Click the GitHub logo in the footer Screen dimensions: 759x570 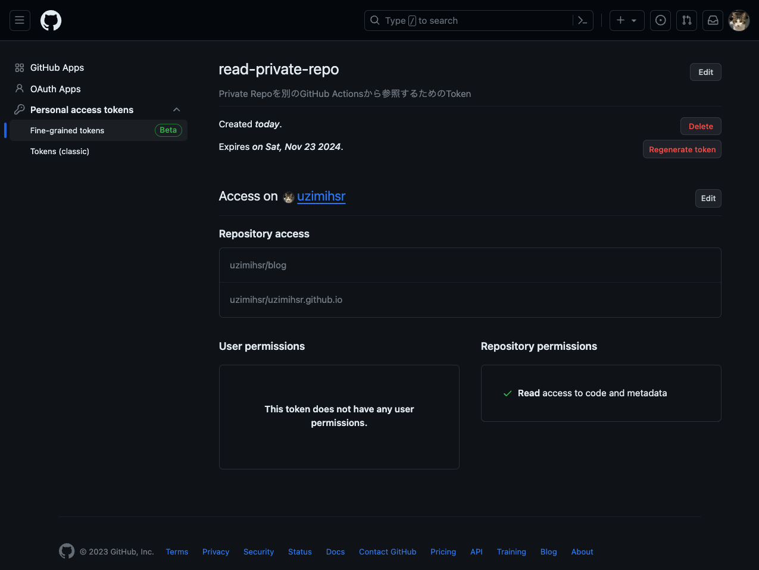67,551
